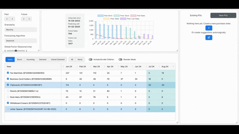Open the Existing POs tab
239x134 pixels.
(196, 15)
